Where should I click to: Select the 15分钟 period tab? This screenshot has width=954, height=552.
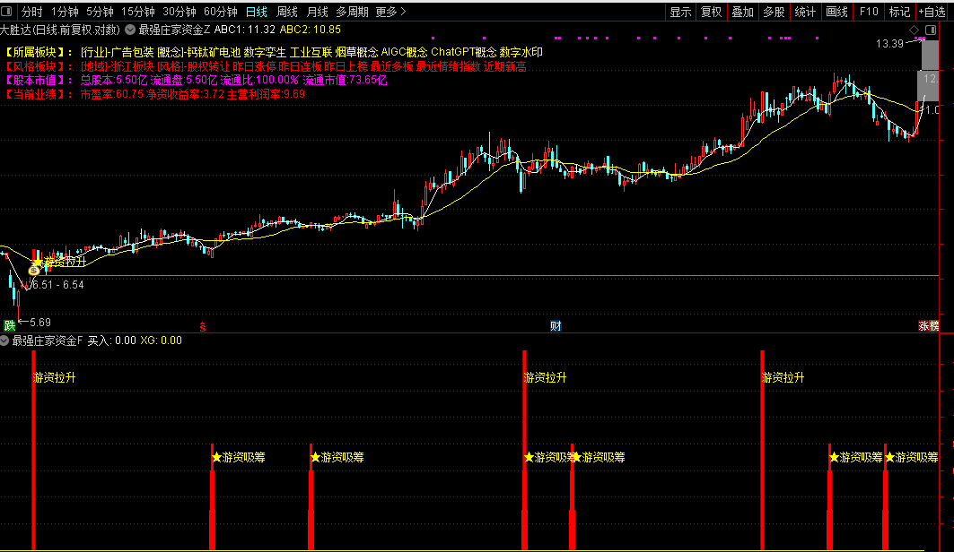click(x=137, y=12)
